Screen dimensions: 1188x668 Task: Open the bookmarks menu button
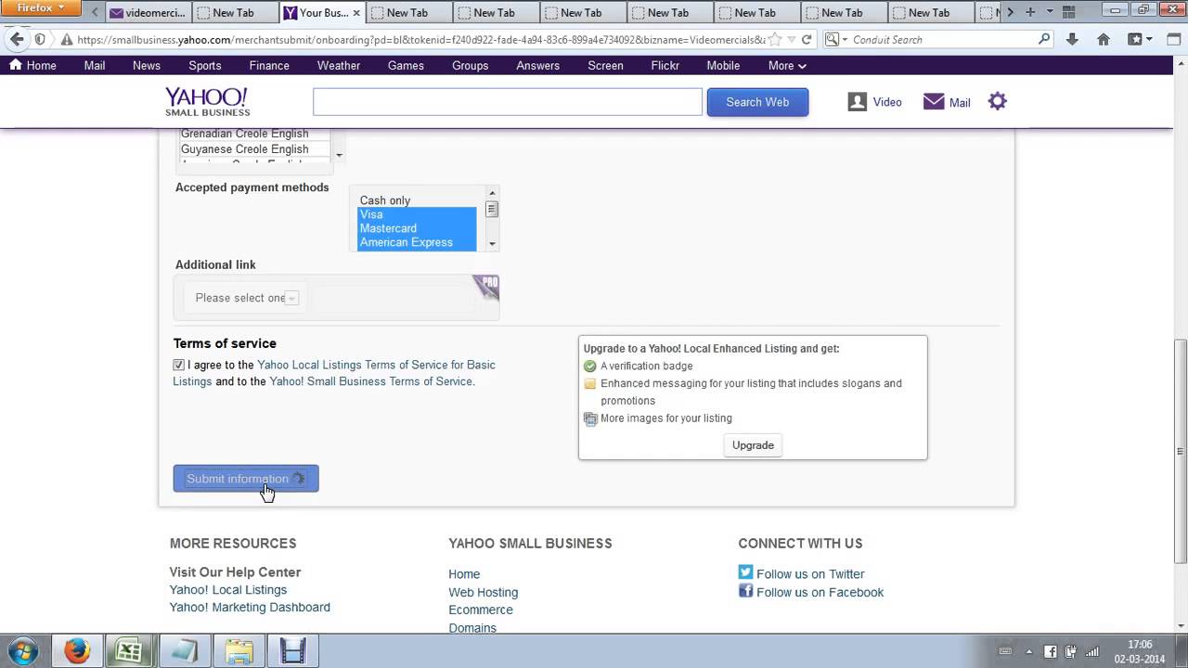pyautogui.click(x=1139, y=39)
